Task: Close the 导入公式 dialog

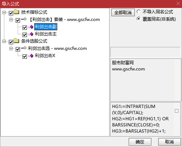Action: (178, 4)
